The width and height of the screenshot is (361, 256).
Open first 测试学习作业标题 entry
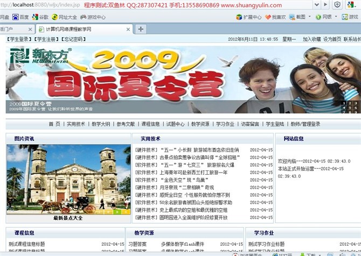[x=266, y=244]
